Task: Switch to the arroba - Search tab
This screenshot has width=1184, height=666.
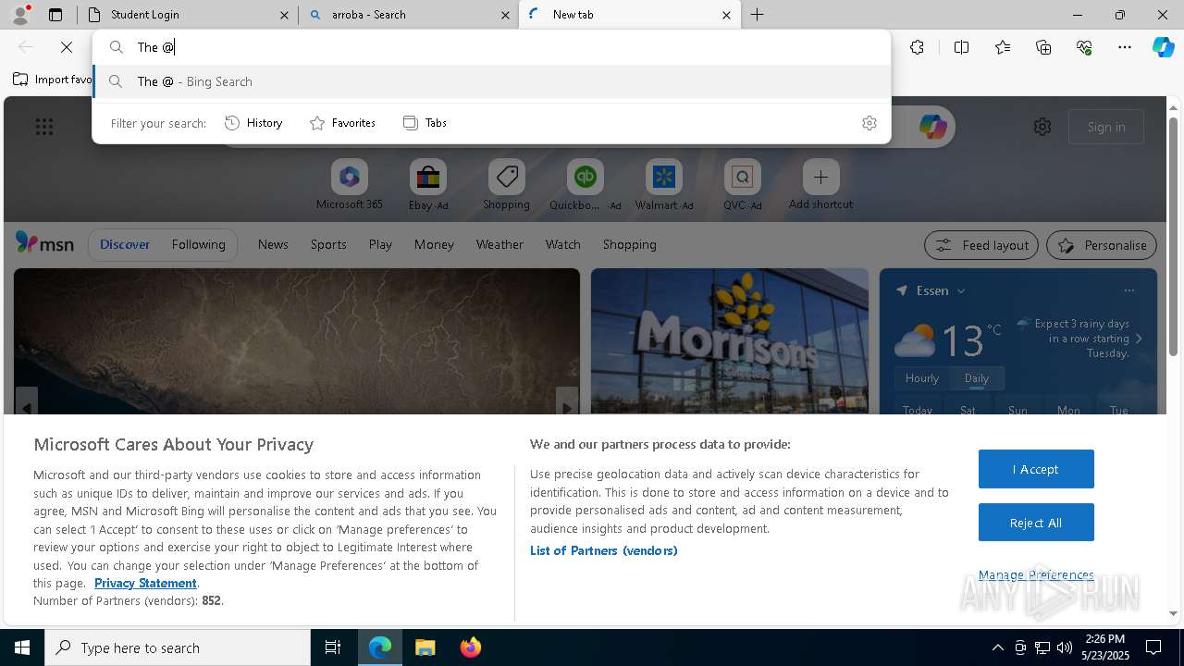Action: click(409, 15)
